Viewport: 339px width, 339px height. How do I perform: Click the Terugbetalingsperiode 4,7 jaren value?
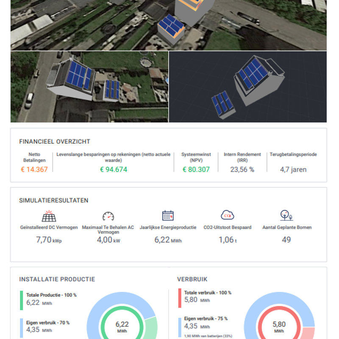coord(293,169)
